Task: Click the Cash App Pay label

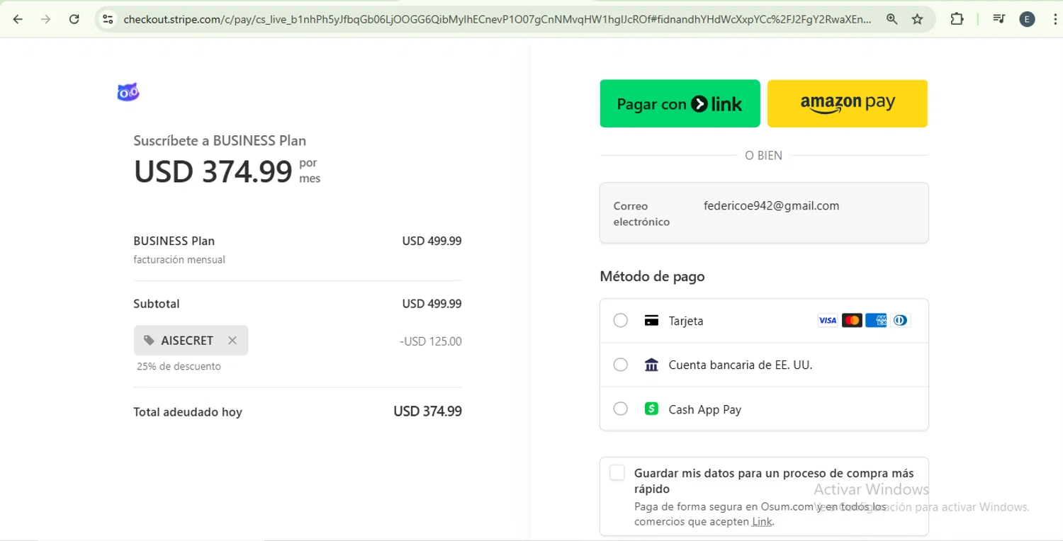Action: [704, 409]
